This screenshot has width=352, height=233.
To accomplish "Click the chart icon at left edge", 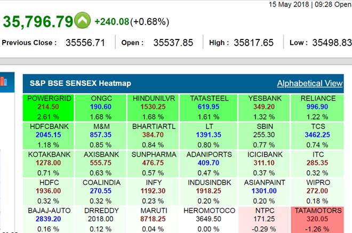I will pyautogui.click(x=3, y=81).
